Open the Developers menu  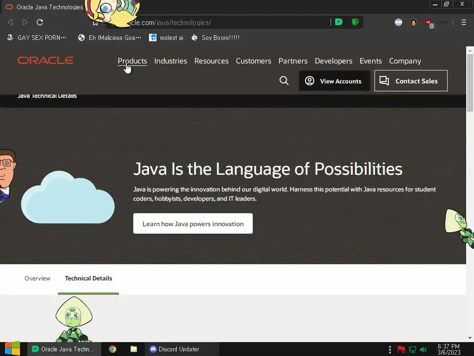tap(333, 61)
